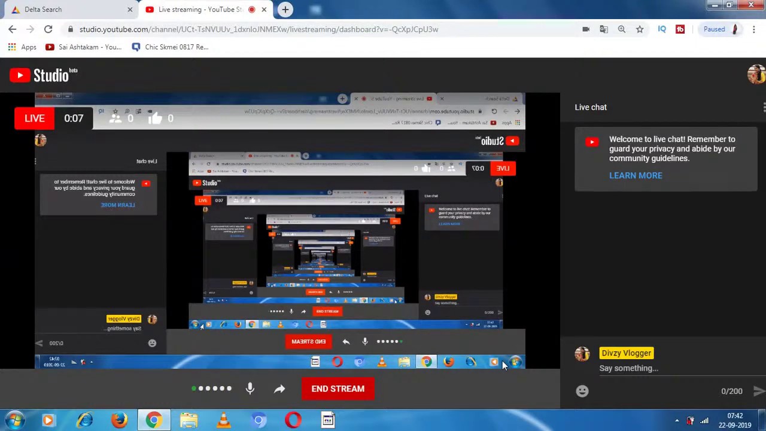
Task: Open the TubeBuddy extension icon
Action: tap(680, 29)
